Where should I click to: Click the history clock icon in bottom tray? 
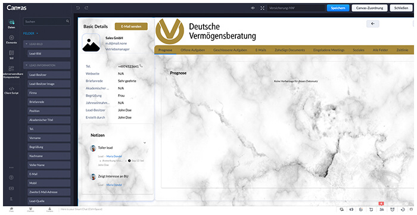pyautogui.click(x=403, y=210)
